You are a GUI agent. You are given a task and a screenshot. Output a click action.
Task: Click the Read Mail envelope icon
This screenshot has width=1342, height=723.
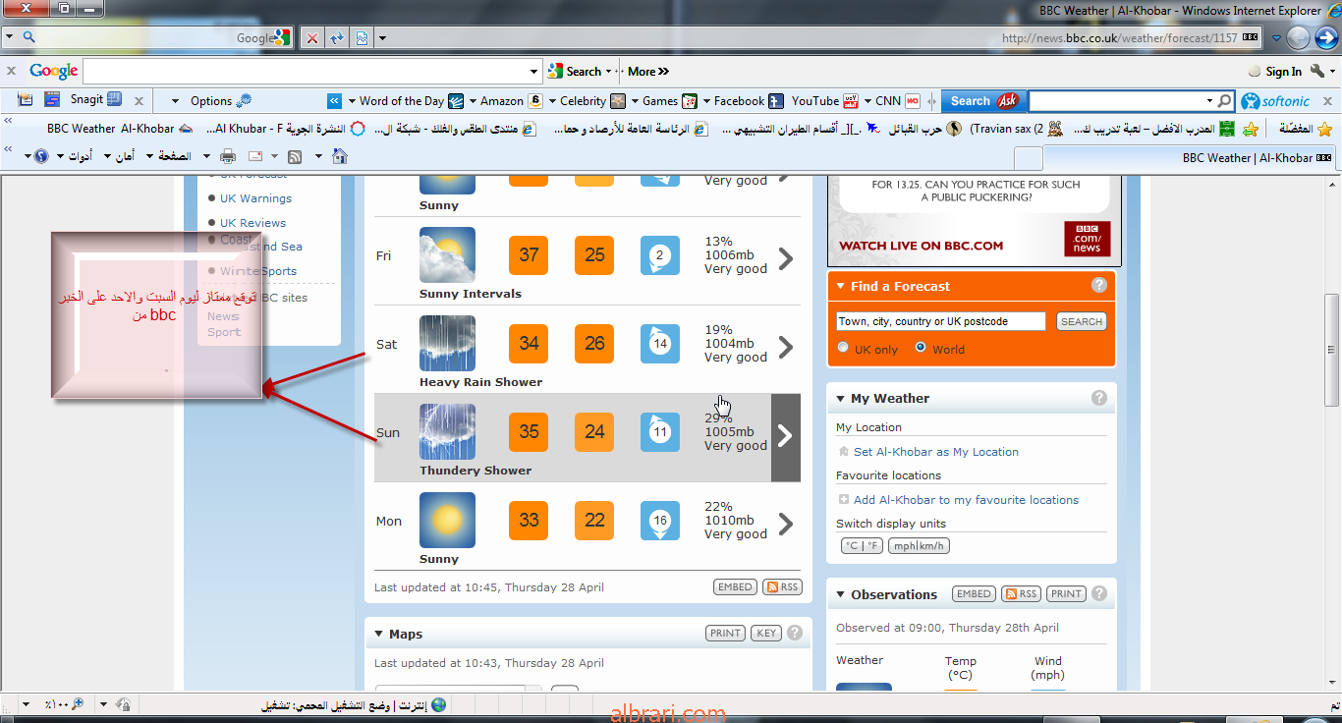(254, 156)
